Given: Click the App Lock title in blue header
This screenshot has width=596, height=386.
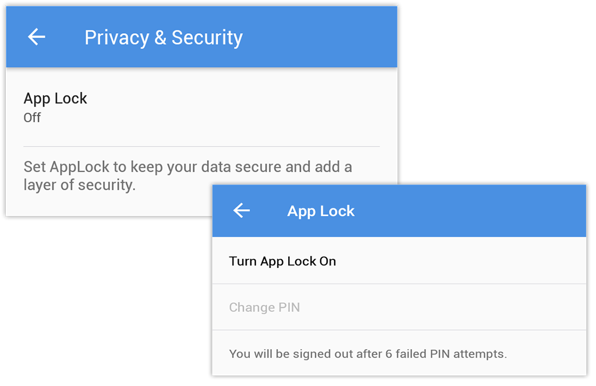Looking at the screenshot, I should [x=321, y=211].
